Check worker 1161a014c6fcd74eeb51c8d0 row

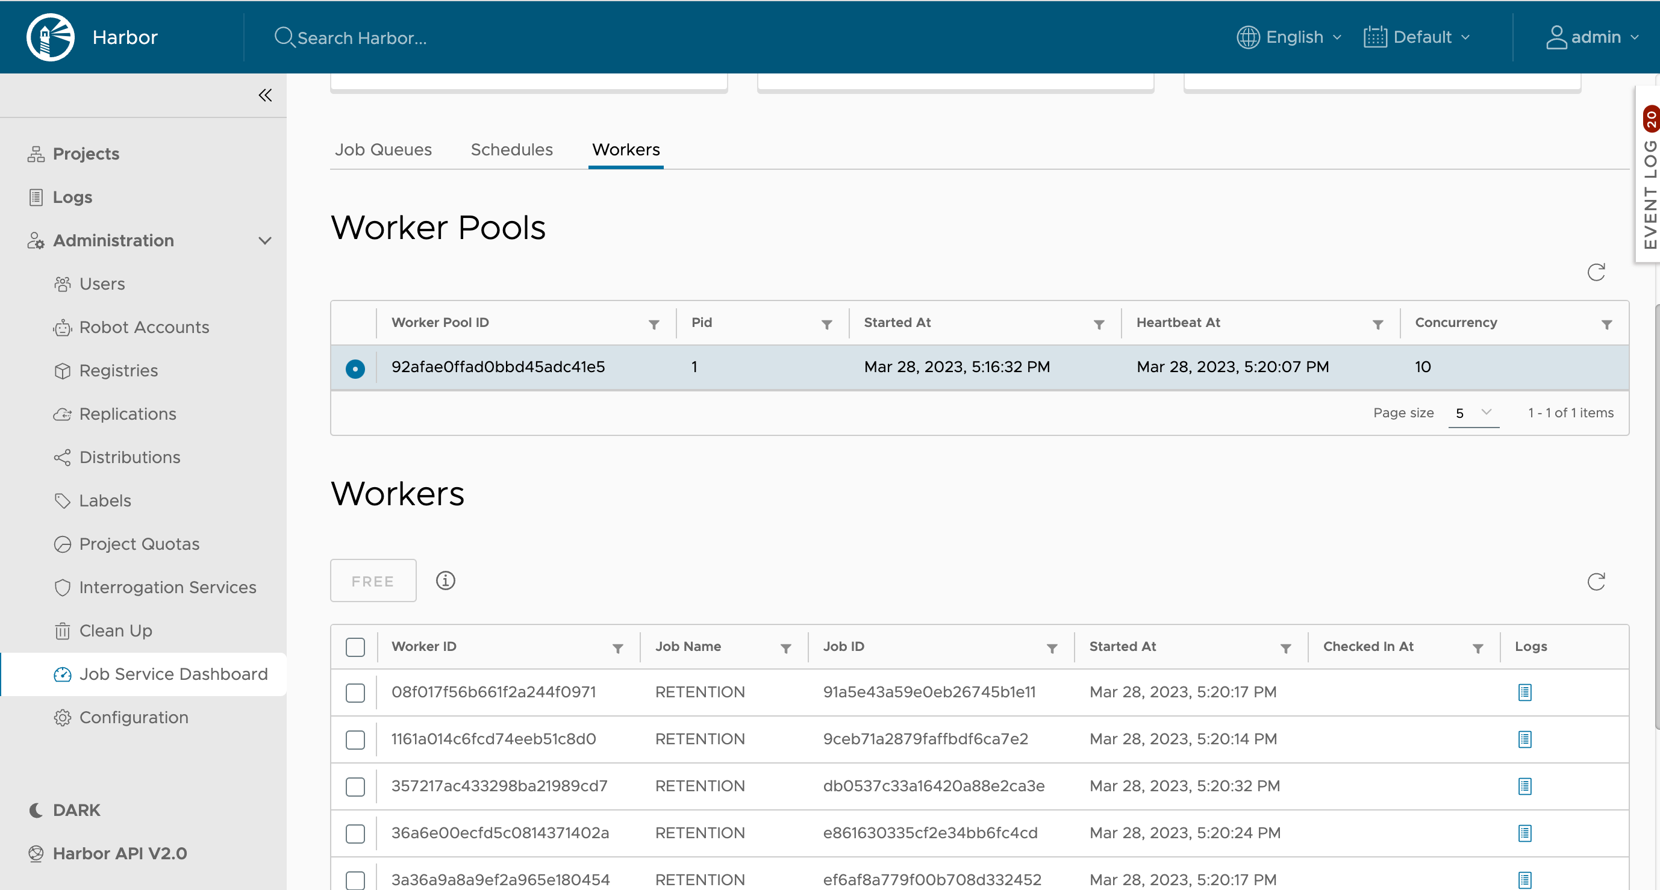point(355,739)
